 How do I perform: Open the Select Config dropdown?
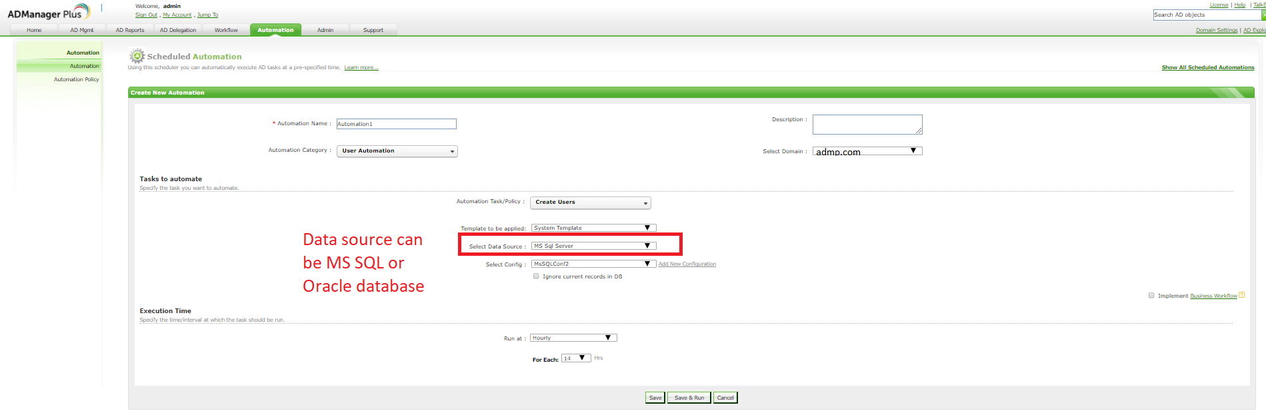pyautogui.click(x=593, y=264)
